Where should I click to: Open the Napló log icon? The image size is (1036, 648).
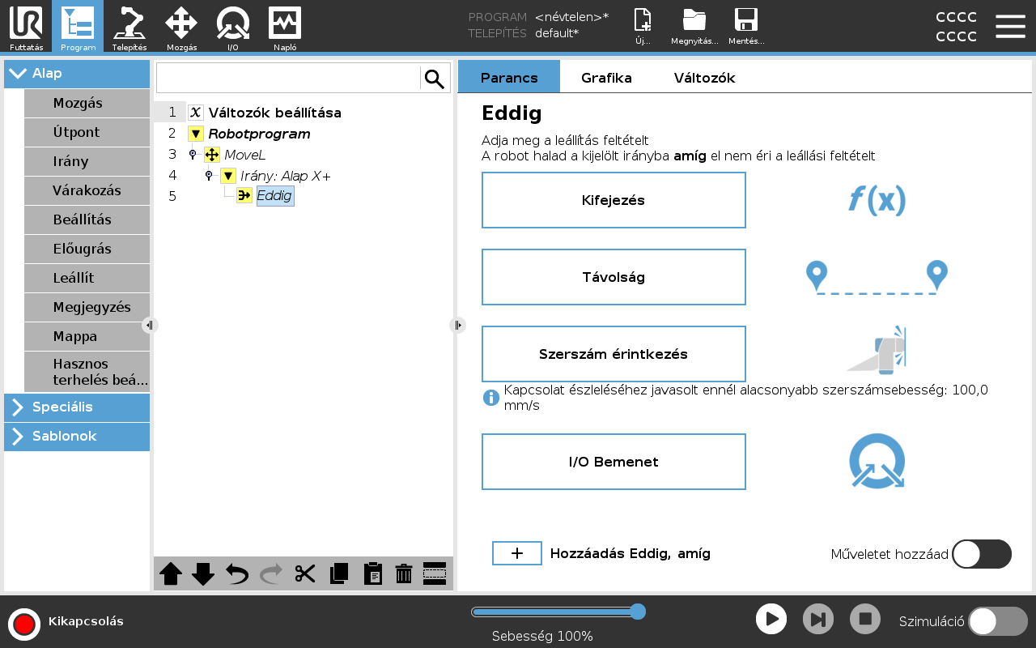pyautogui.click(x=285, y=26)
